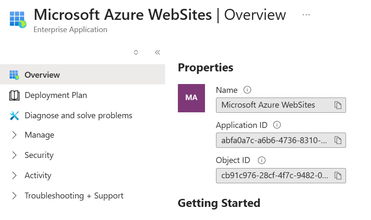
Task: Click the Application ID text field
Action: [274, 140]
